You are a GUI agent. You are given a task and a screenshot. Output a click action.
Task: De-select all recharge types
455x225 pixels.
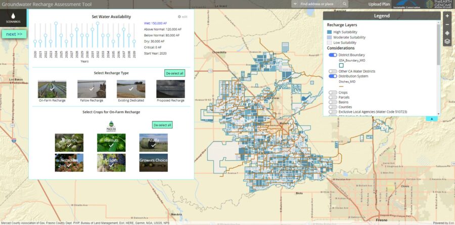coord(174,73)
